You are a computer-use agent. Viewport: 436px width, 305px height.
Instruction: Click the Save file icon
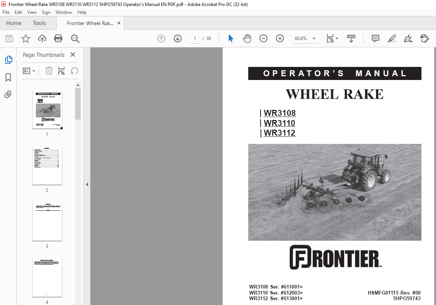9,38
